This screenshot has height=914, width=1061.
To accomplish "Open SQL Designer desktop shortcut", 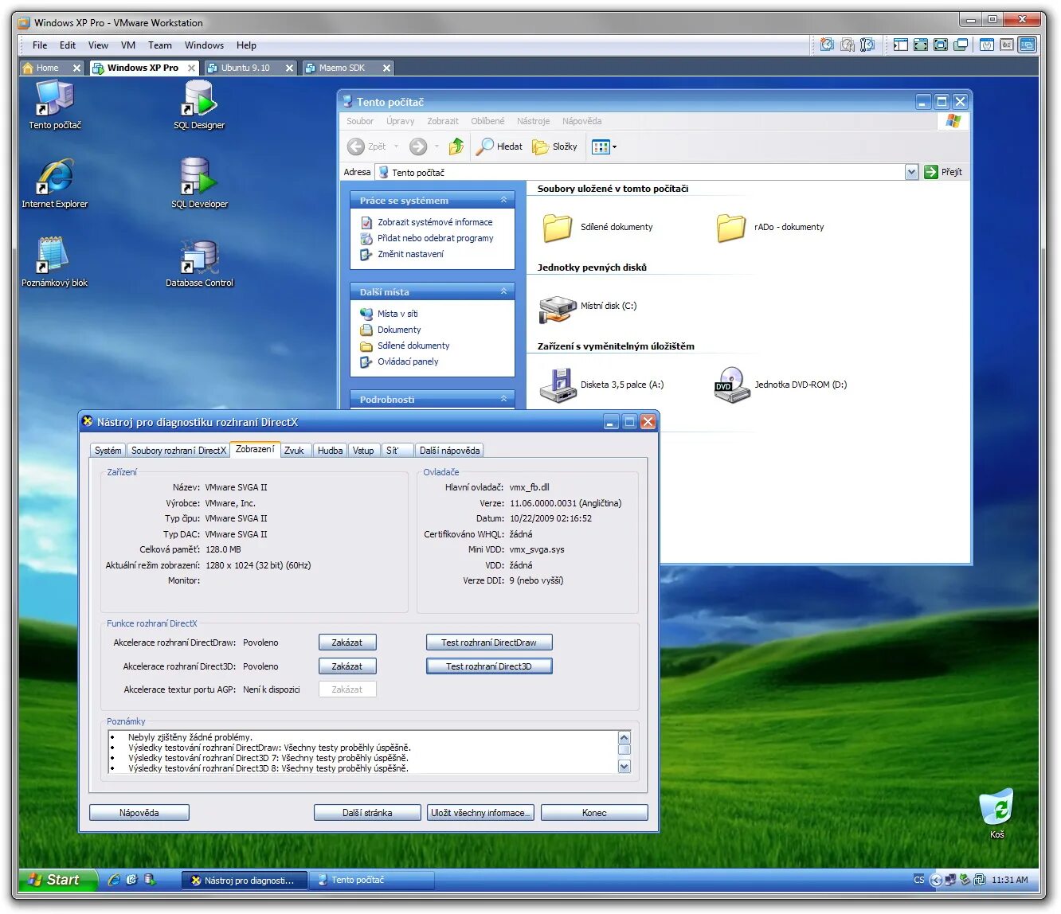I will pyautogui.click(x=199, y=106).
